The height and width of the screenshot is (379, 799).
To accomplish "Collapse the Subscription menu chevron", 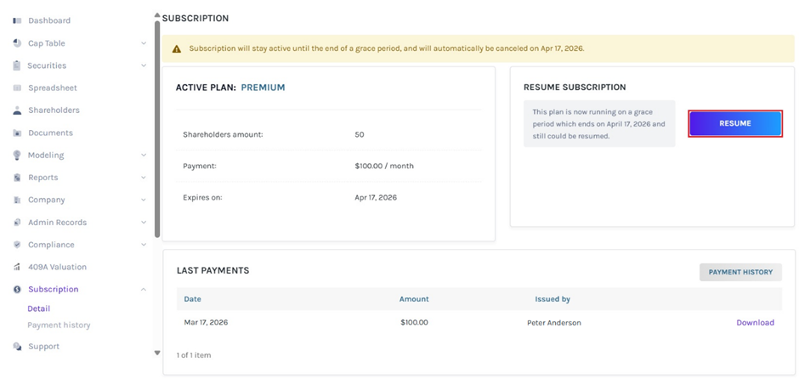I will click(x=144, y=289).
